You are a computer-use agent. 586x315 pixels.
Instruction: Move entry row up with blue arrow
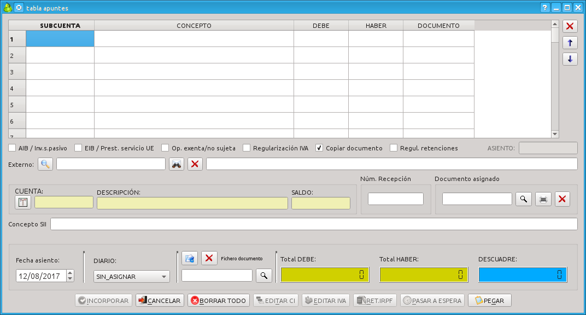click(x=570, y=43)
